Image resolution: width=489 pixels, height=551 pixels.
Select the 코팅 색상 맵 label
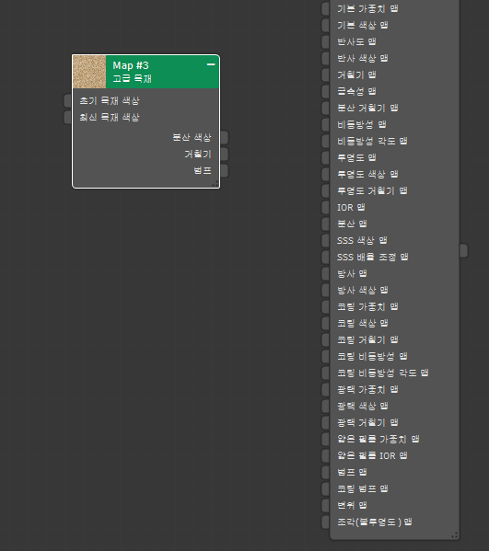tap(363, 323)
